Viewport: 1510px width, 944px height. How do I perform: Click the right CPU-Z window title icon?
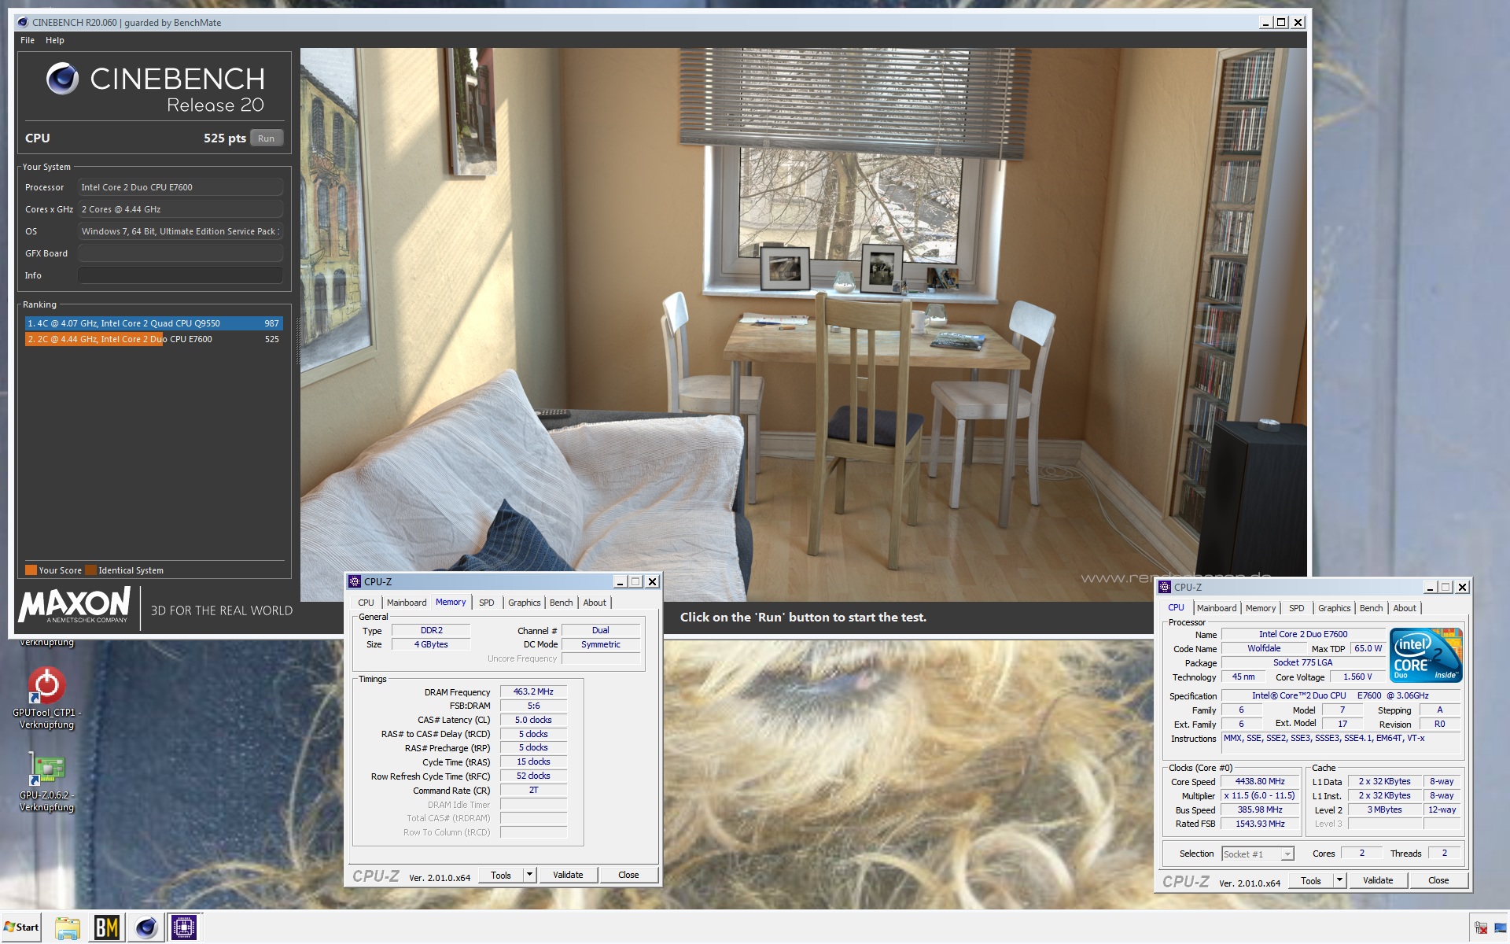[1165, 587]
